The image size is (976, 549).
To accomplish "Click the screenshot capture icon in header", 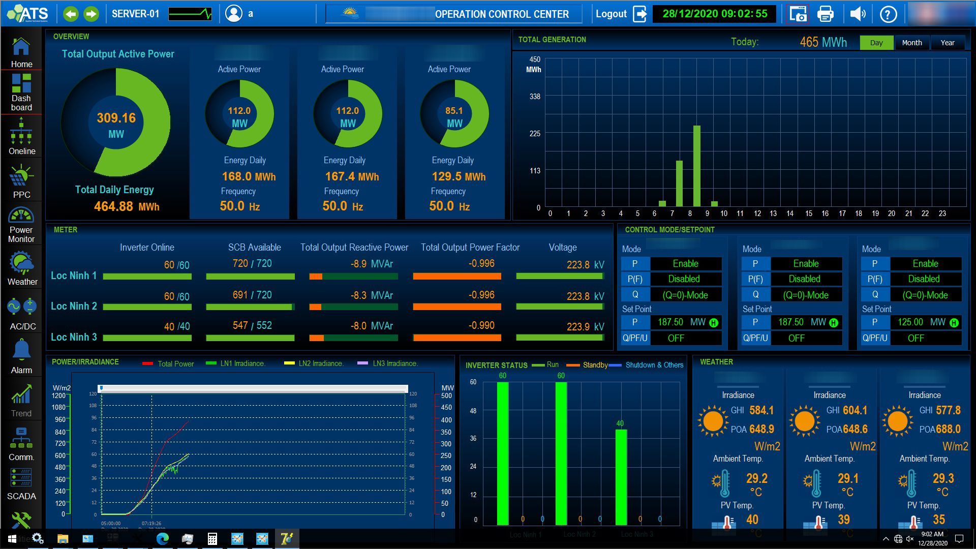I will click(x=798, y=14).
